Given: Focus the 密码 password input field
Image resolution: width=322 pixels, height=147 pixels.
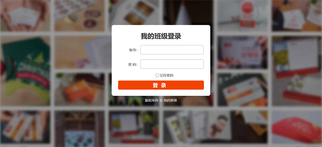Looking at the screenshot, I should coord(172,64).
